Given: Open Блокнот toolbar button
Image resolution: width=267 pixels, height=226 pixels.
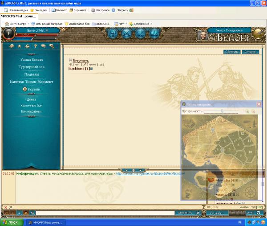Looking at the screenshot, I should click(59, 10).
